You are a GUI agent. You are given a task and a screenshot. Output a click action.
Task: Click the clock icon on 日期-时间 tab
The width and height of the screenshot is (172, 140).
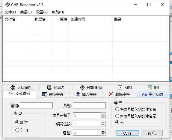[x=82, y=88]
